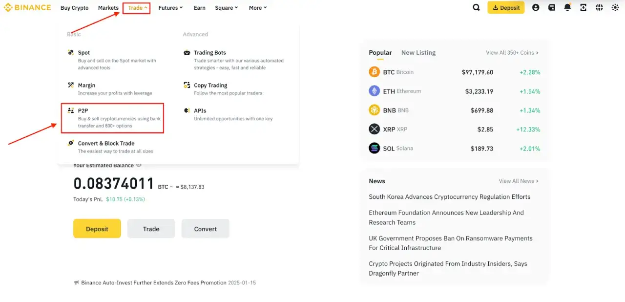Click the app download icon in the header
The width and height of the screenshot is (625, 302).
click(x=583, y=7)
